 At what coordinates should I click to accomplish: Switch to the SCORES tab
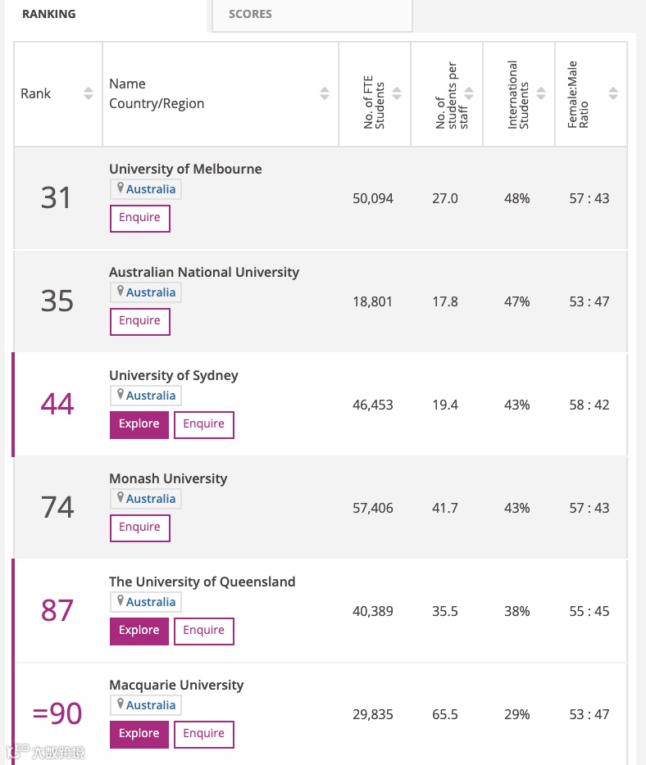click(x=250, y=14)
